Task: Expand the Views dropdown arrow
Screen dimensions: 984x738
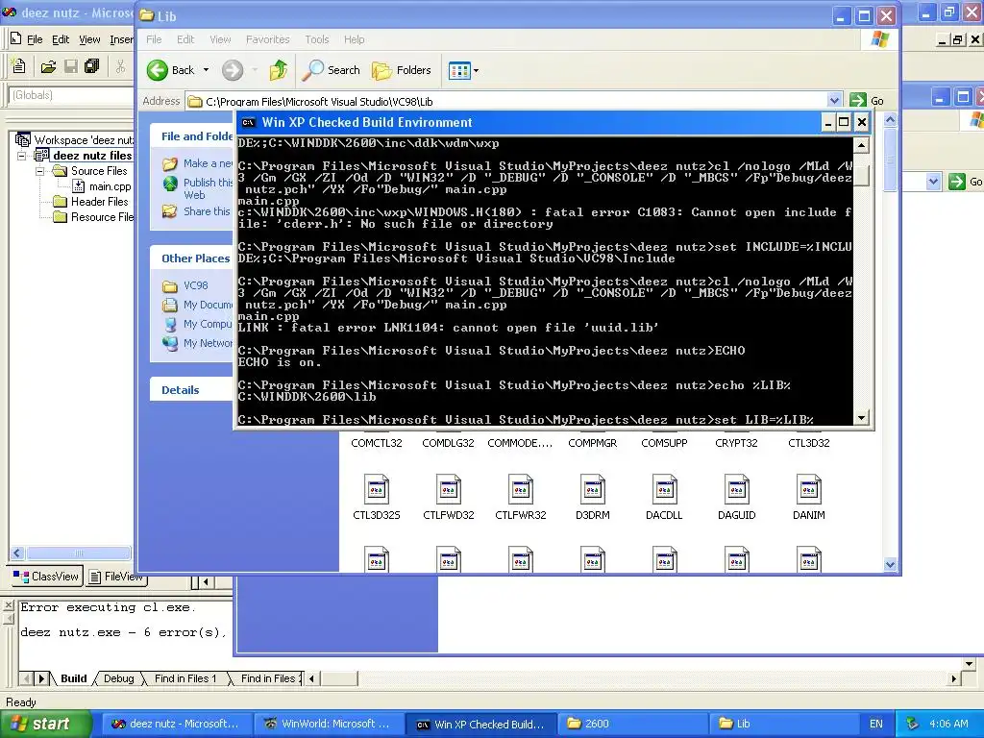Action: (x=476, y=71)
